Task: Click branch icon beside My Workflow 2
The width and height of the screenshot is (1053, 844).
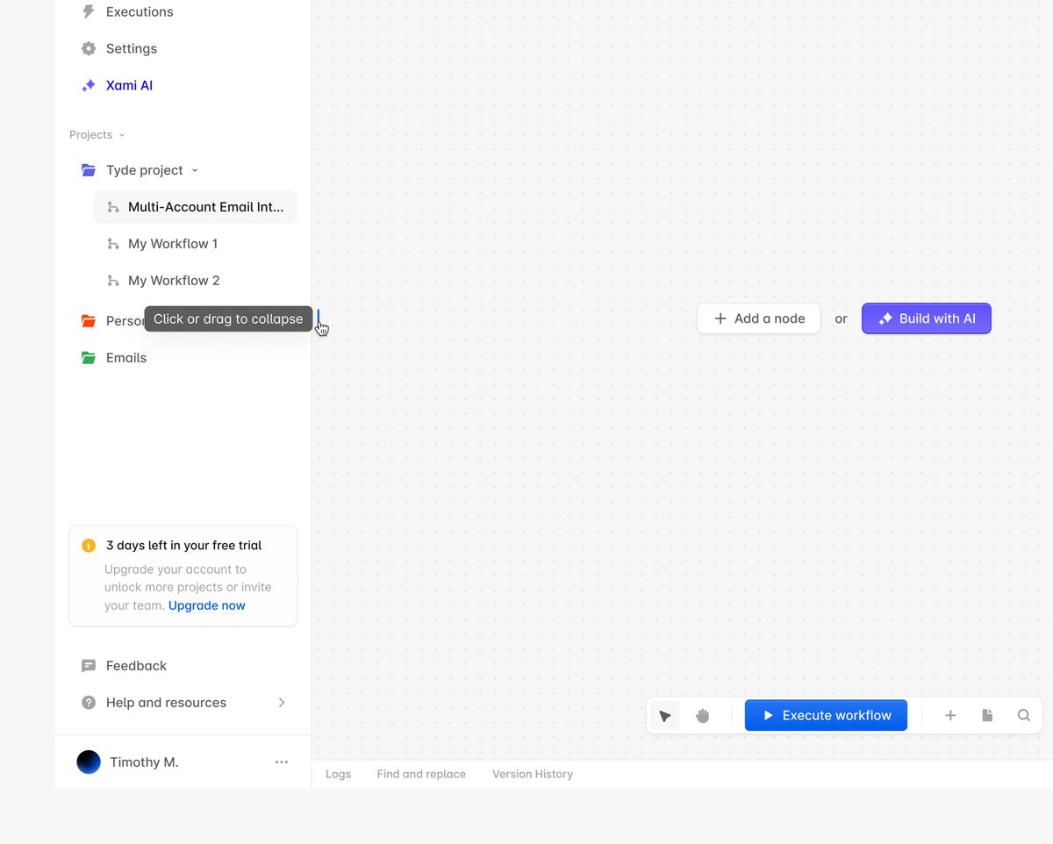Action: pyautogui.click(x=113, y=281)
